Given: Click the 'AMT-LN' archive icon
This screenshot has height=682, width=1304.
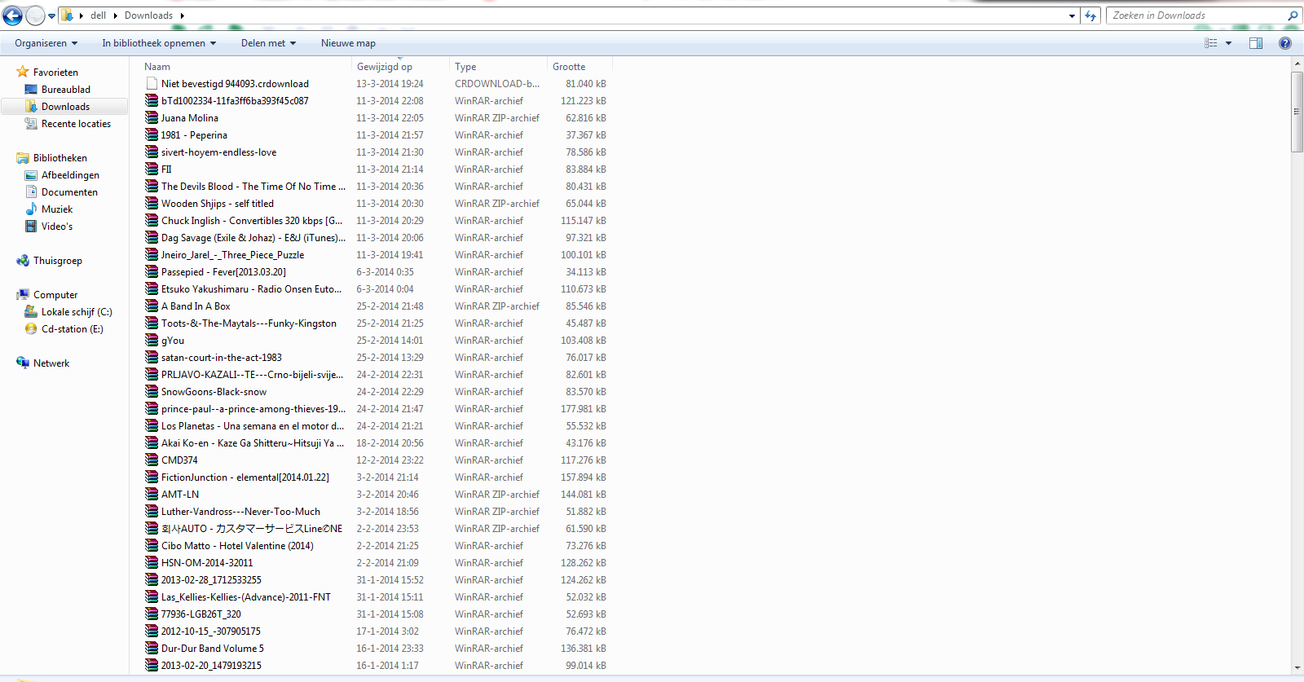Looking at the screenshot, I should (152, 495).
